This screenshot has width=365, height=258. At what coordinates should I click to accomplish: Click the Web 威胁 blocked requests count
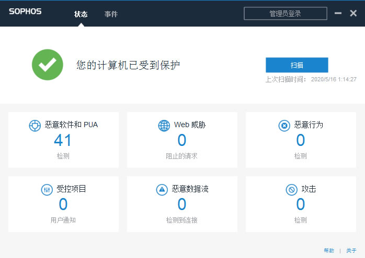click(x=181, y=140)
